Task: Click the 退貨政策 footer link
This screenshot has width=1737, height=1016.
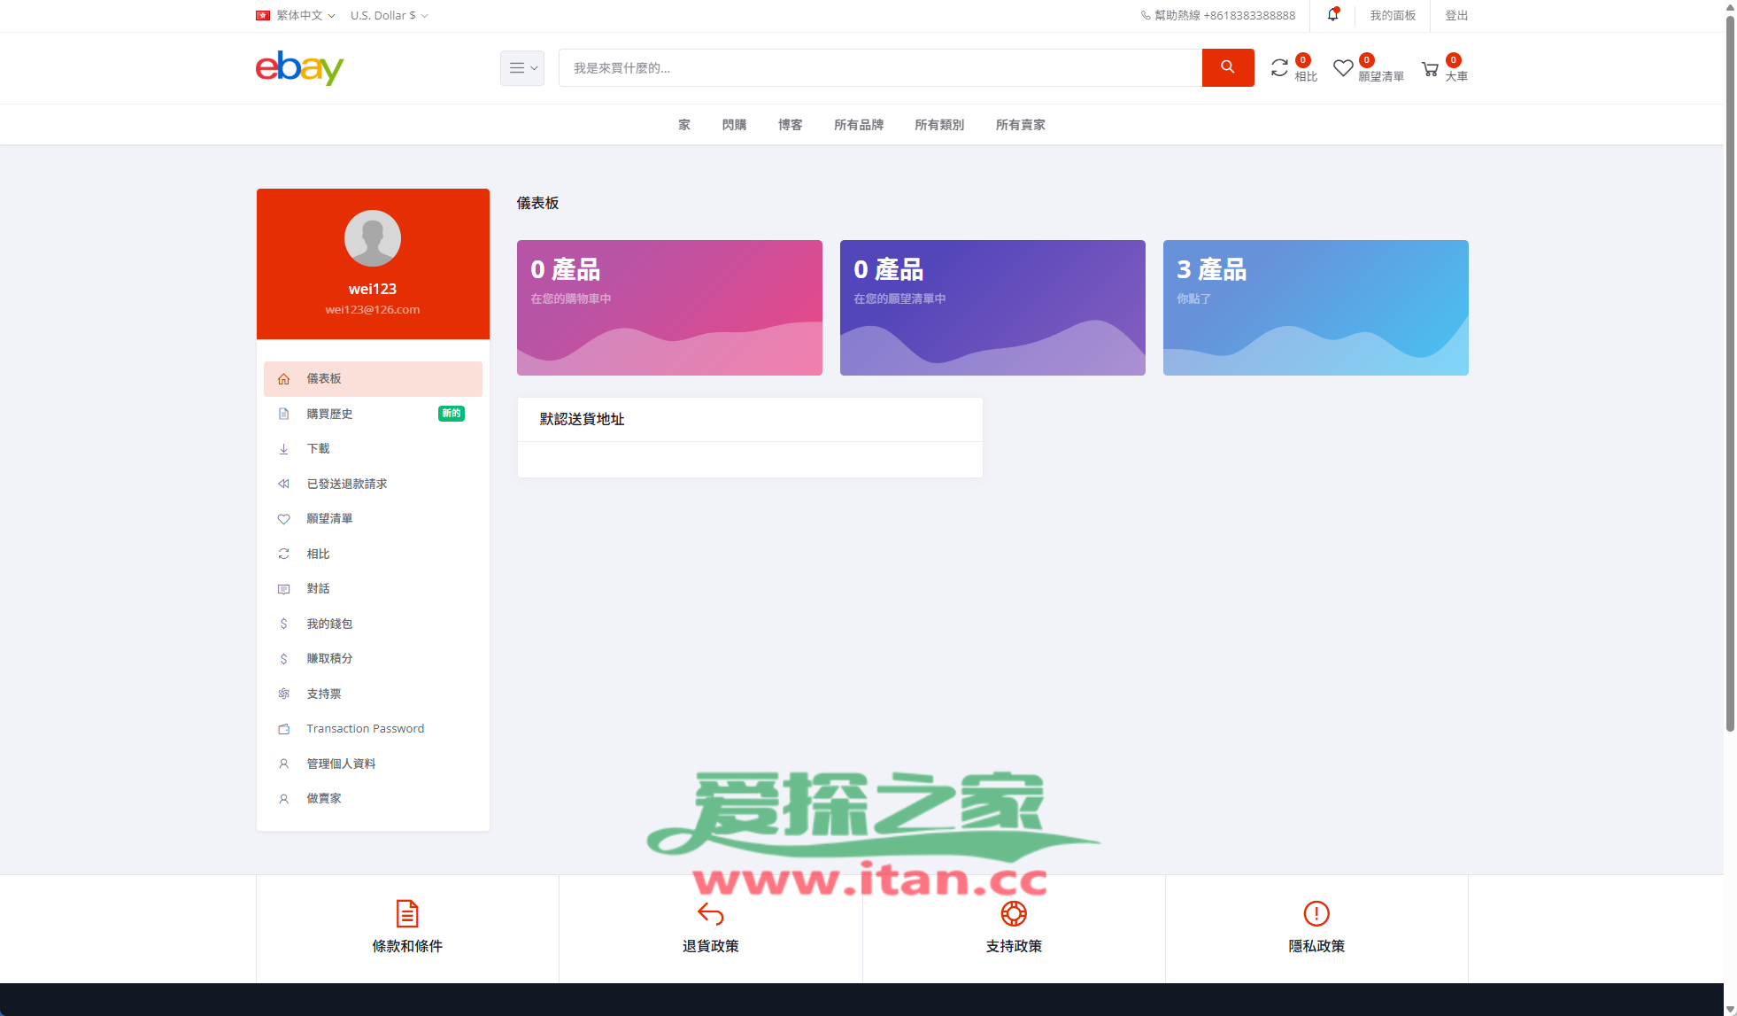Action: [710, 946]
